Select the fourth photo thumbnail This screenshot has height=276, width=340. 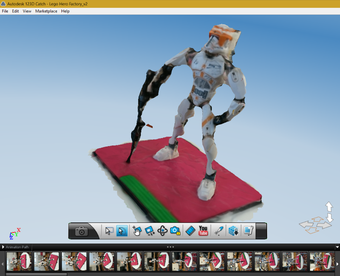102,261
